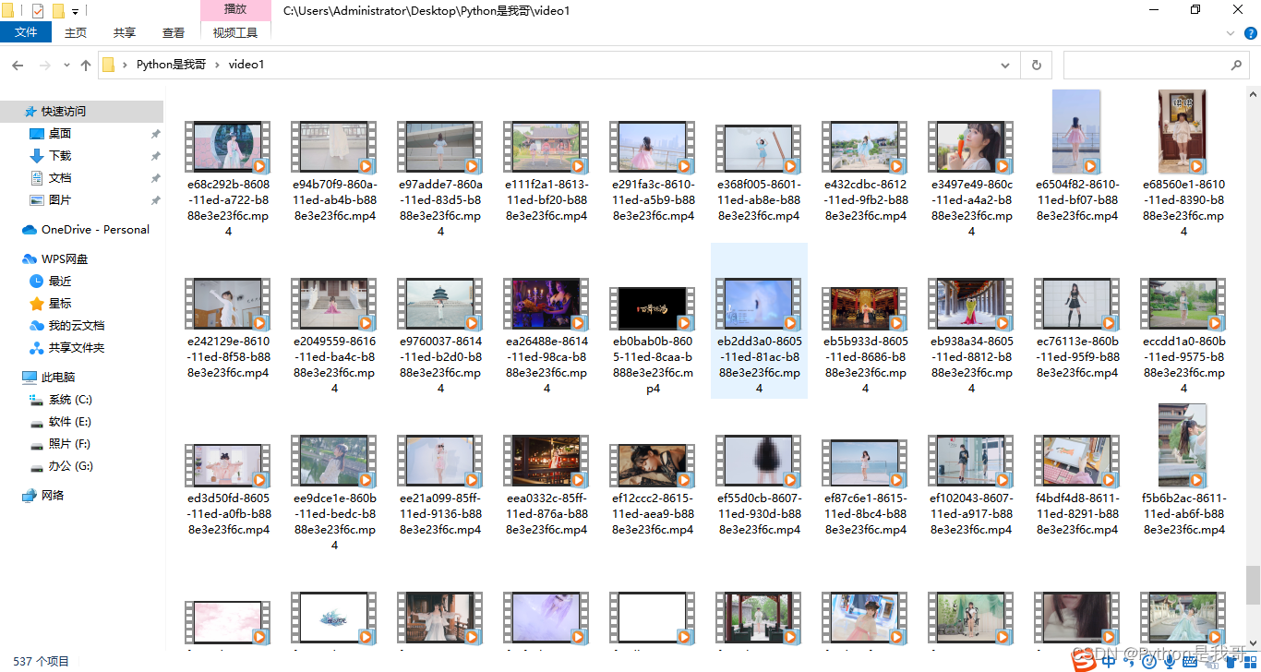Select video file e6504f82-8610
Viewport: 1261px width, 672px height.
pos(1077,157)
